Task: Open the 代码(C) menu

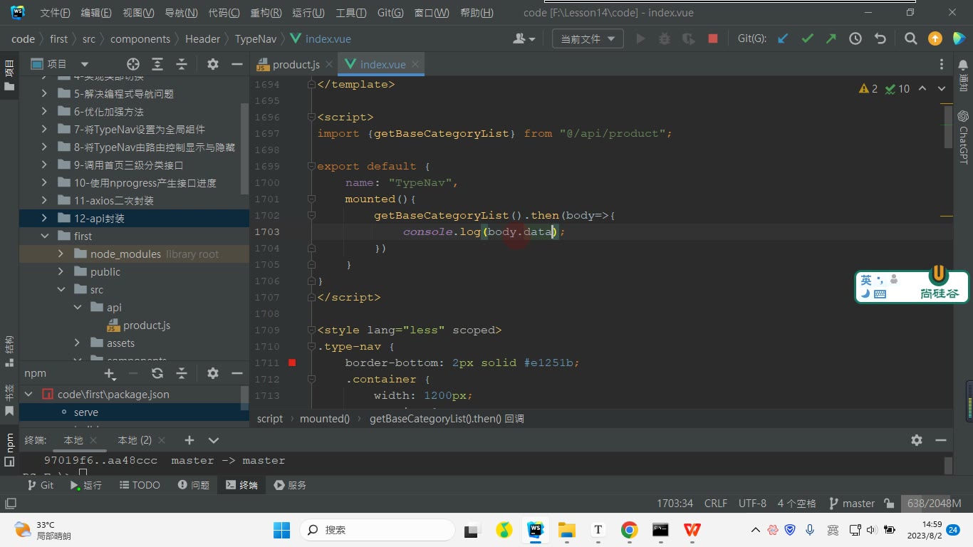Action: [x=224, y=13]
